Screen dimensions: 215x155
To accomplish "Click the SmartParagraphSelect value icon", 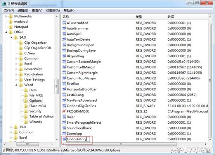I will 64,123.
